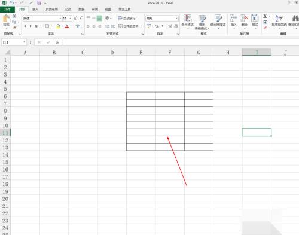Click the AutoSum sigma icon

point(265,16)
